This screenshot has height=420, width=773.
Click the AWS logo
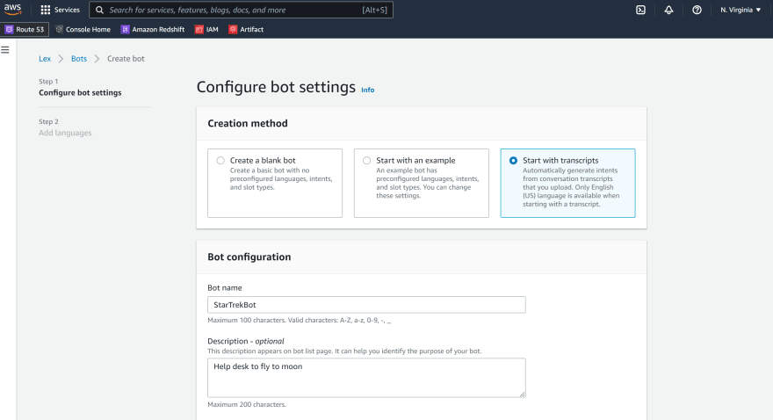(13, 10)
